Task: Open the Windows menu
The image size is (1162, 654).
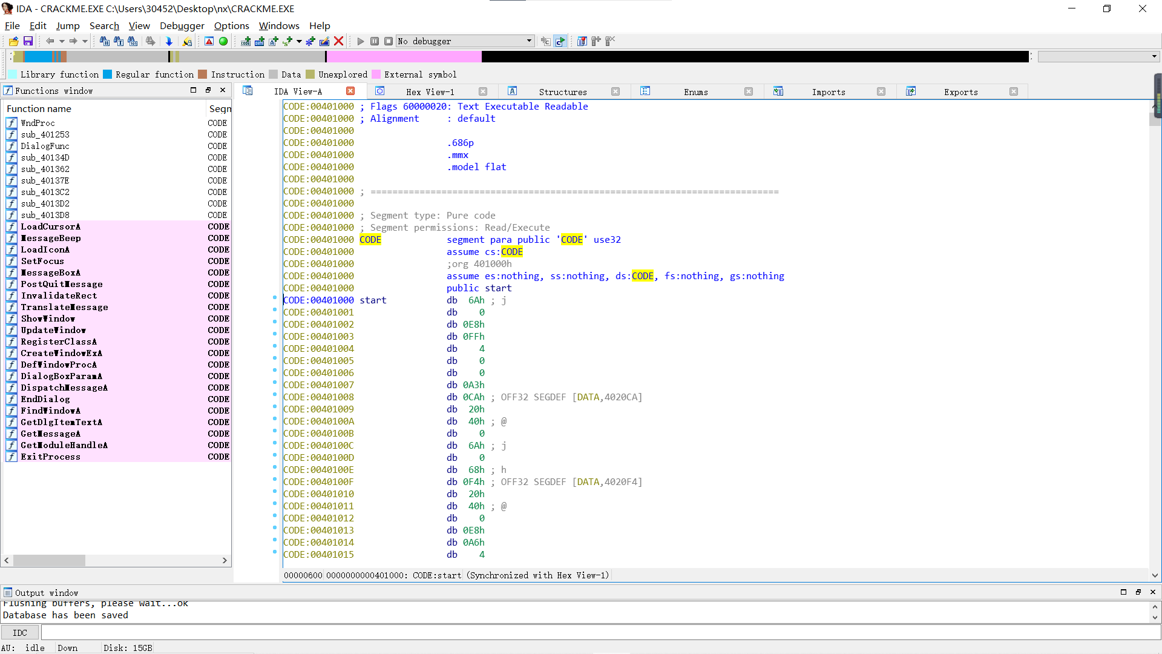Action: (279, 25)
